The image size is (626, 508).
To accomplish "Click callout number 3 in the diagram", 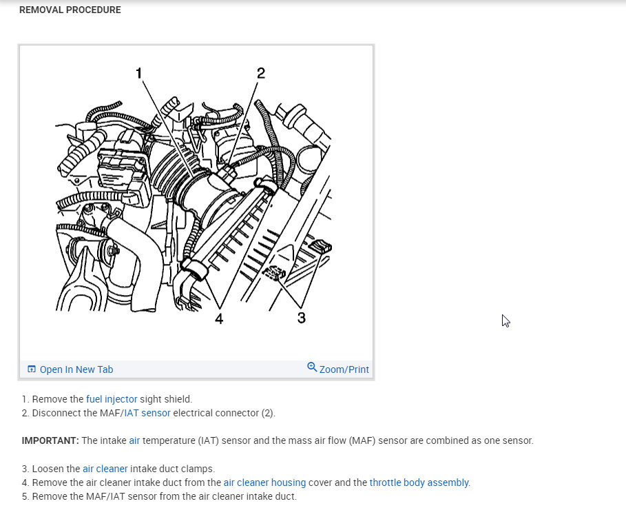I will click(302, 318).
